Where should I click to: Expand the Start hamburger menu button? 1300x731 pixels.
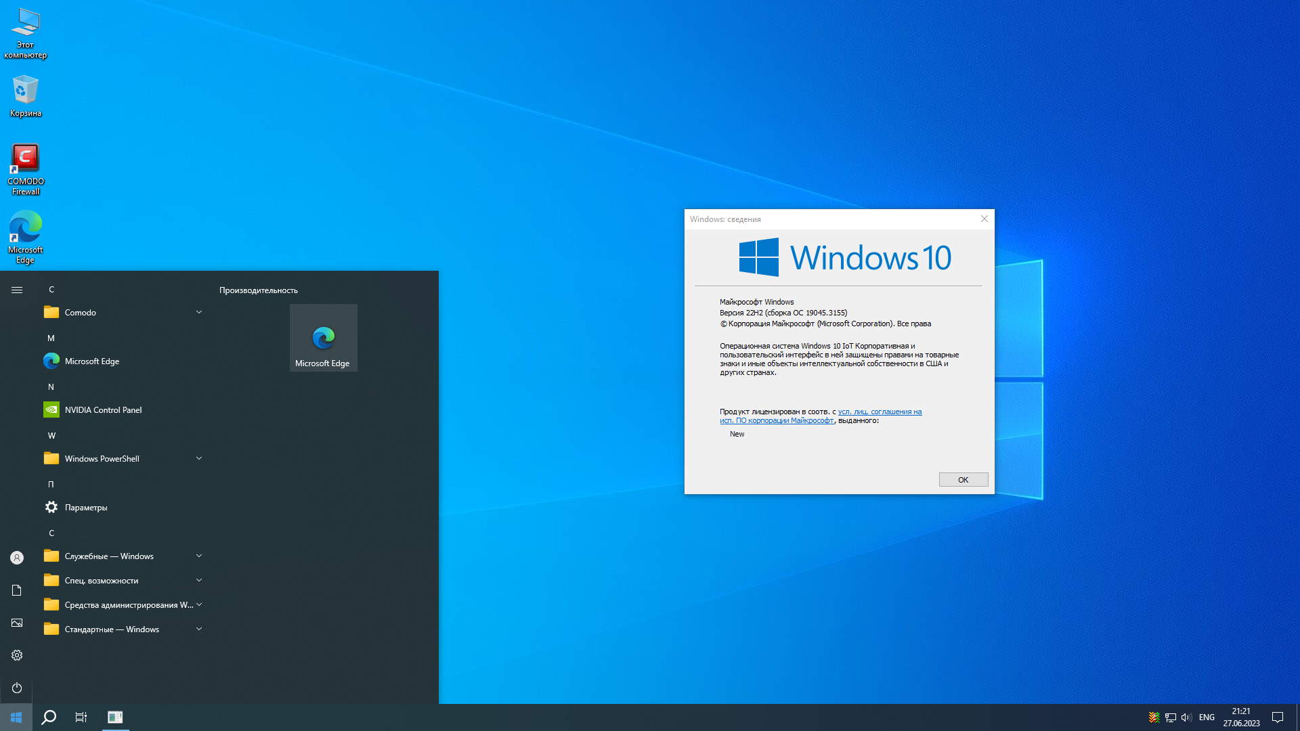(x=17, y=290)
